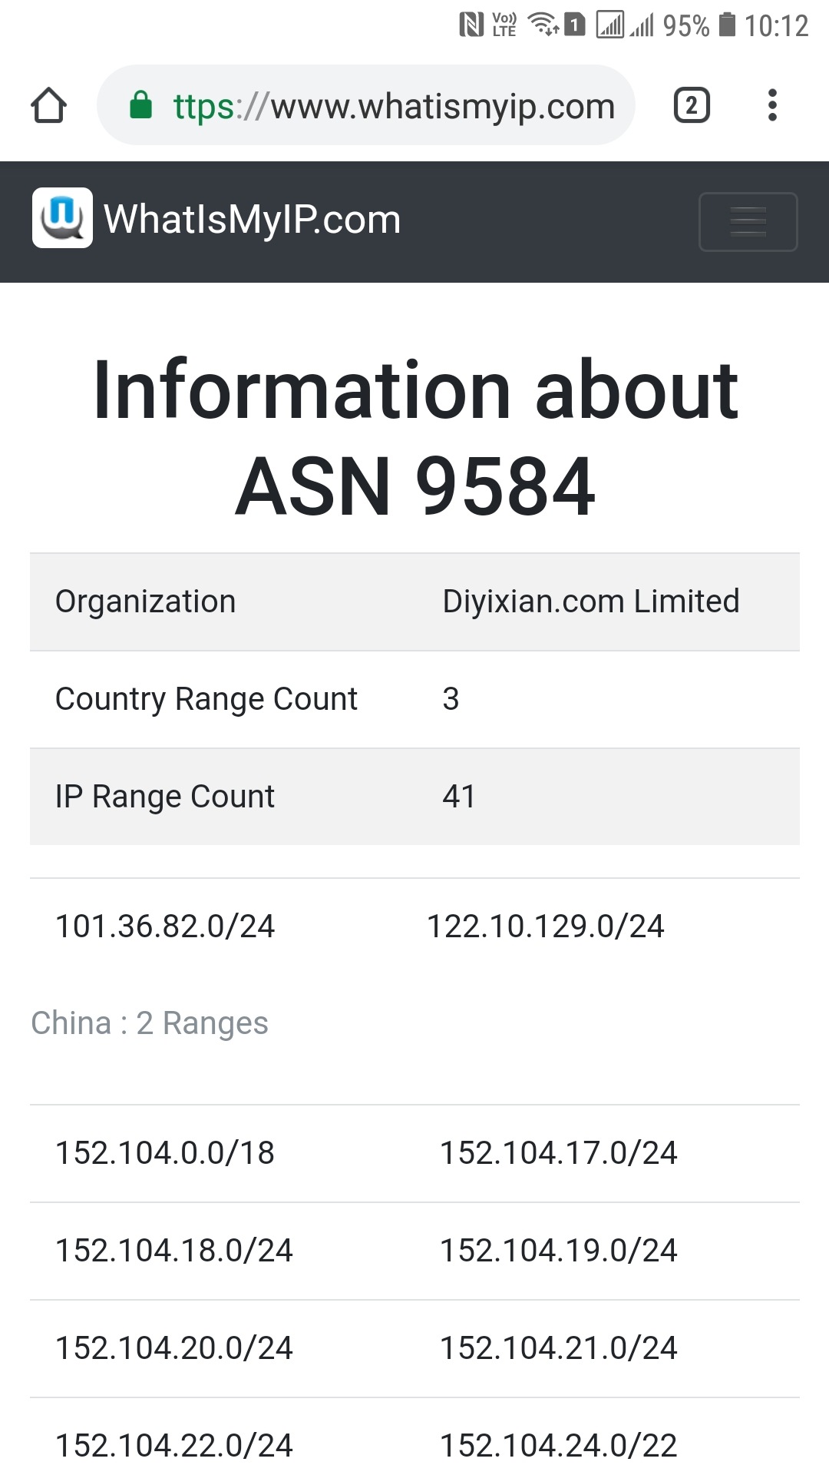Tap the WhatIsMyIP logo icon
This screenshot has height=1475, width=829.
[62, 218]
